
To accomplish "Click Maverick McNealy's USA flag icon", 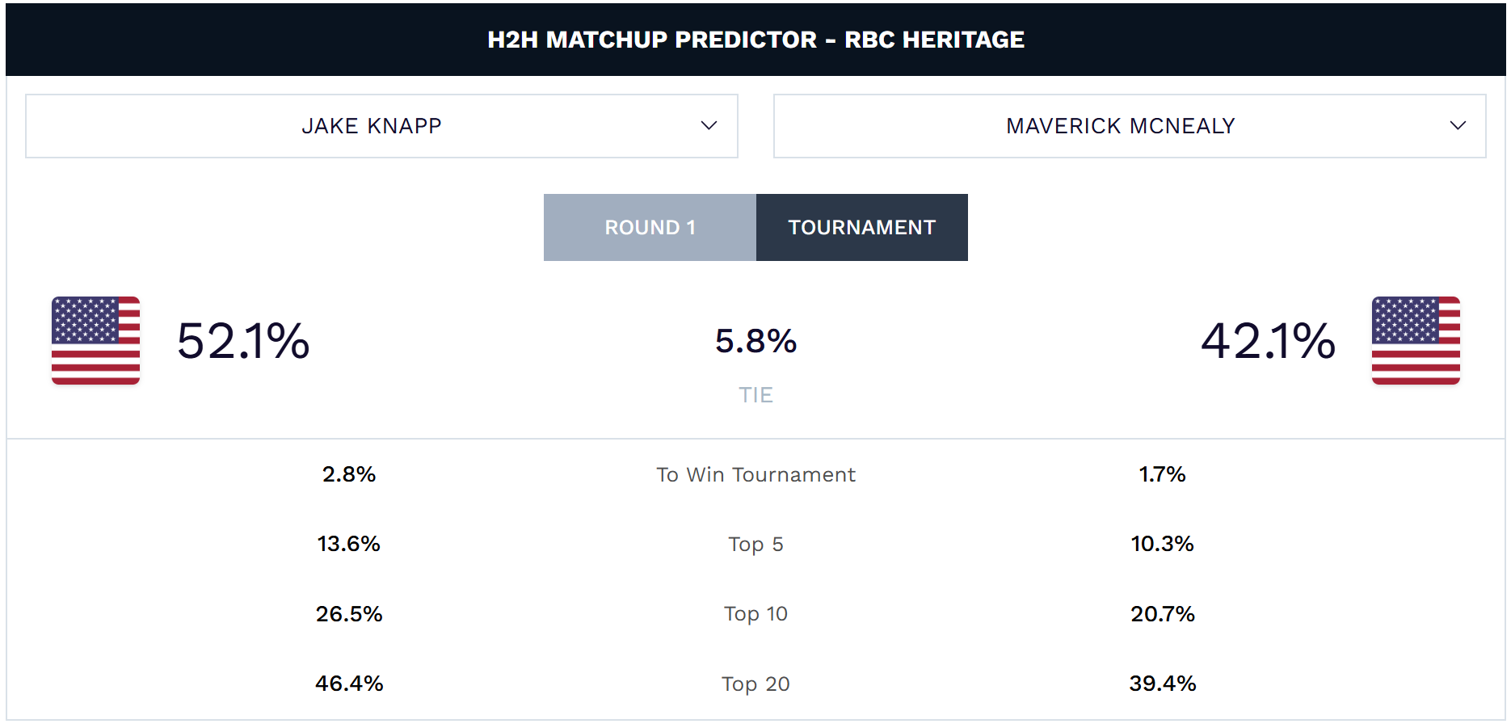I will click(1415, 340).
